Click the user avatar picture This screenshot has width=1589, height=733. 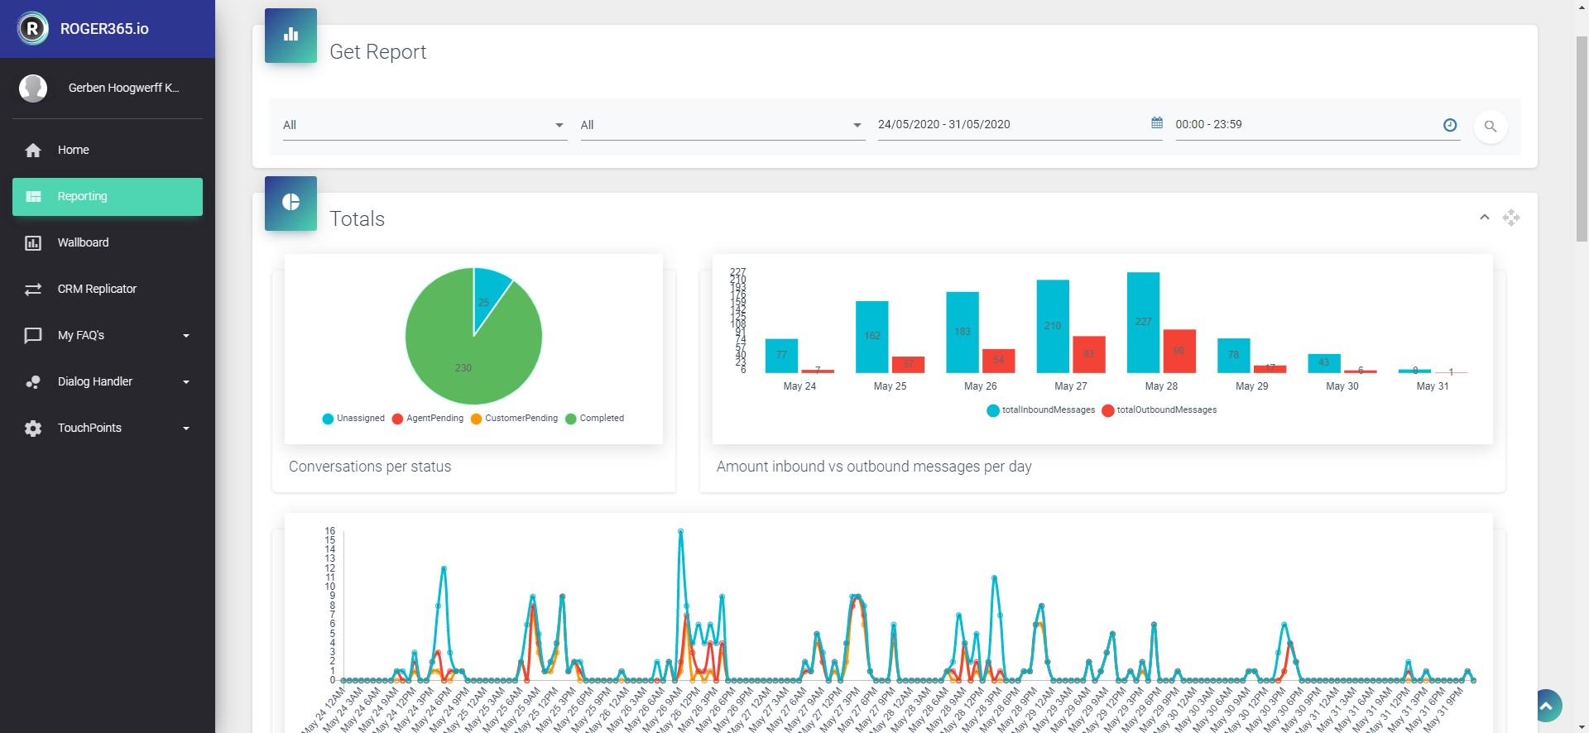(x=33, y=88)
